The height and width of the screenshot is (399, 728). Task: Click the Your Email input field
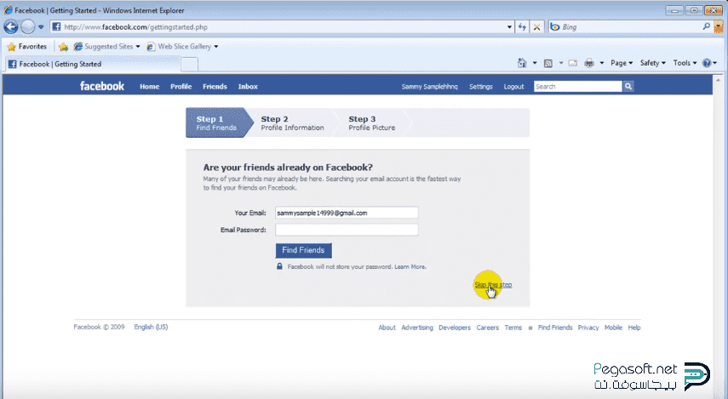click(347, 213)
